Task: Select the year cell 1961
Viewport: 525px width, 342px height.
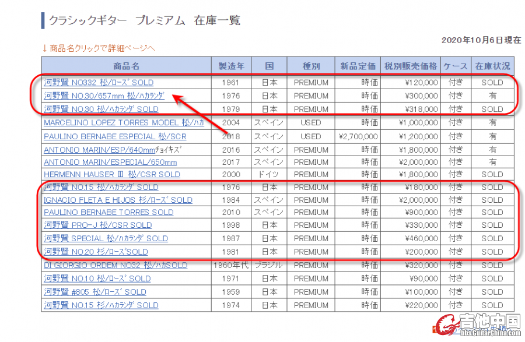Action: 230,83
